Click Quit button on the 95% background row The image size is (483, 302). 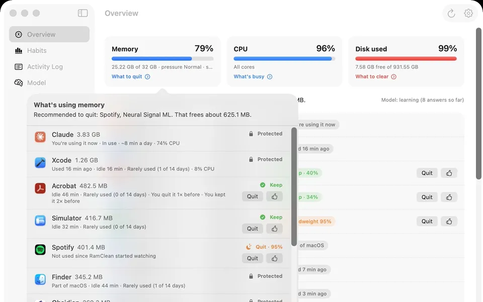pyautogui.click(x=427, y=221)
